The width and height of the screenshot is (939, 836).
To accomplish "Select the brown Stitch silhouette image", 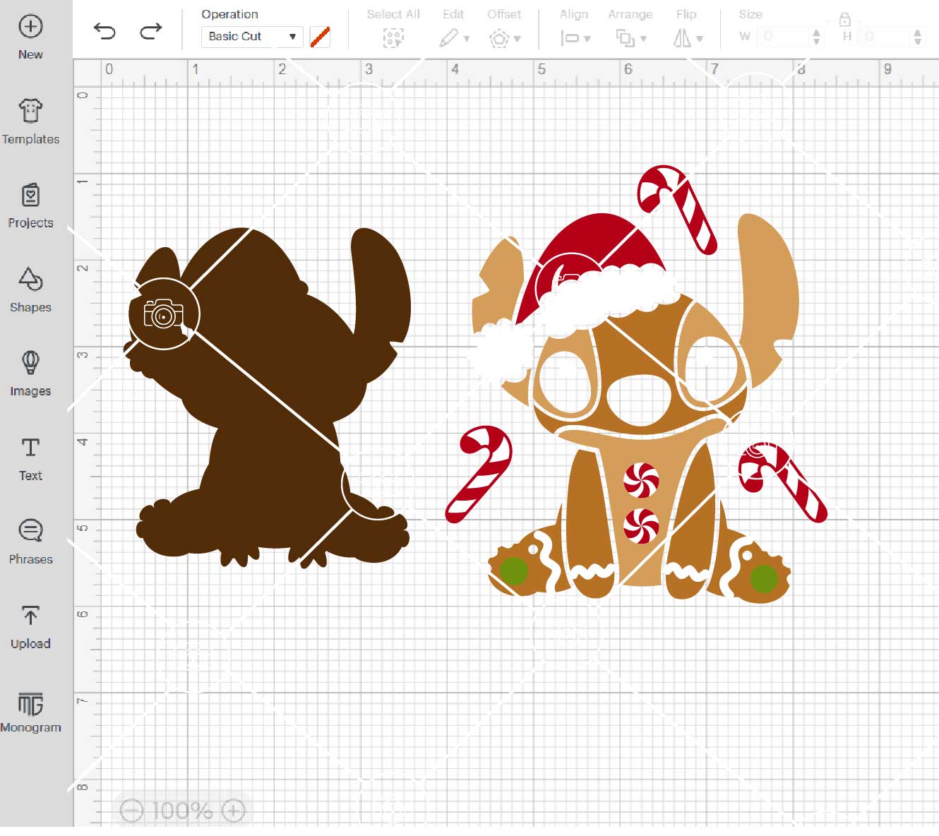I will (268, 399).
